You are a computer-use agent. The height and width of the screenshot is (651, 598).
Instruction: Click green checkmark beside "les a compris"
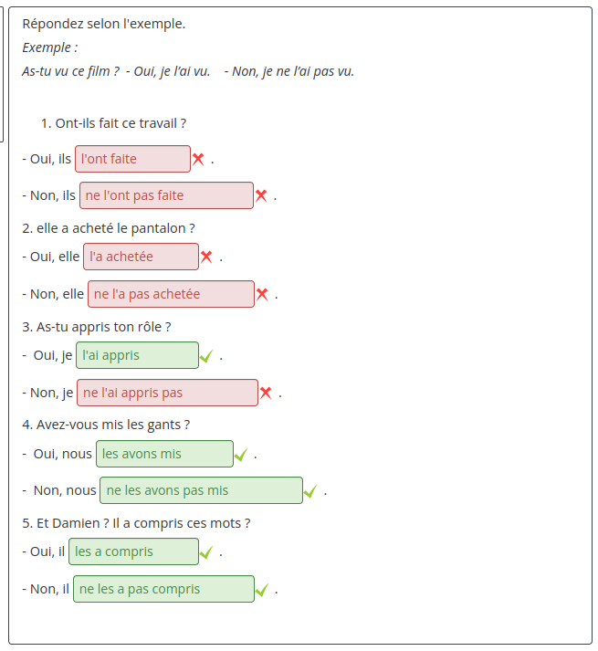pyautogui.click(x=206, y=552)
